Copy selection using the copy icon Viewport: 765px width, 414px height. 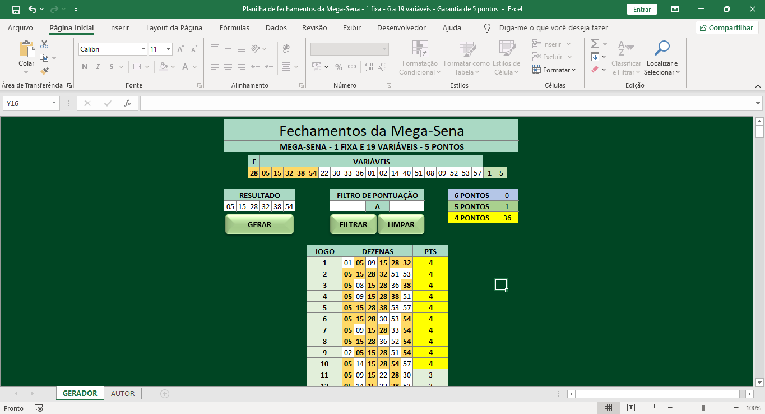(44, 58)
